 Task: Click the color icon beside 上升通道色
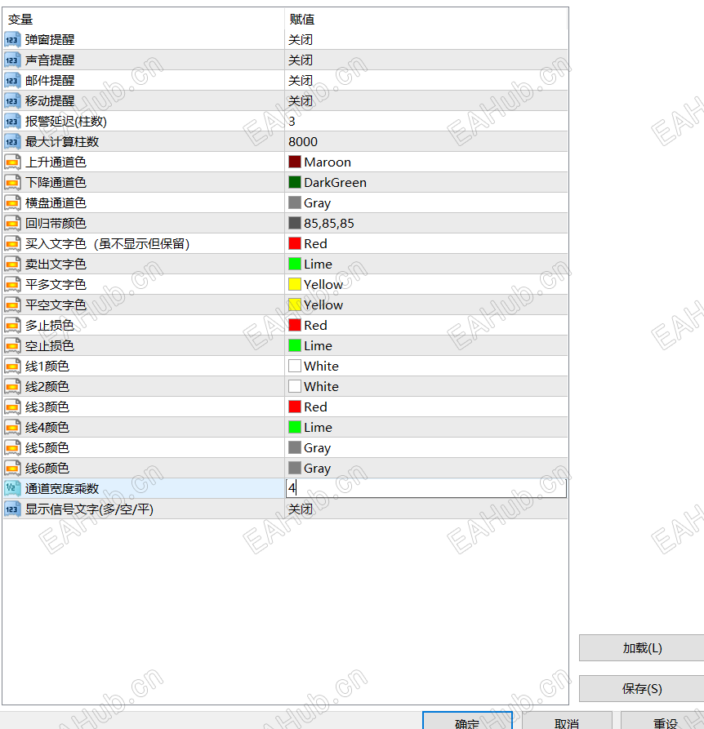12,162
